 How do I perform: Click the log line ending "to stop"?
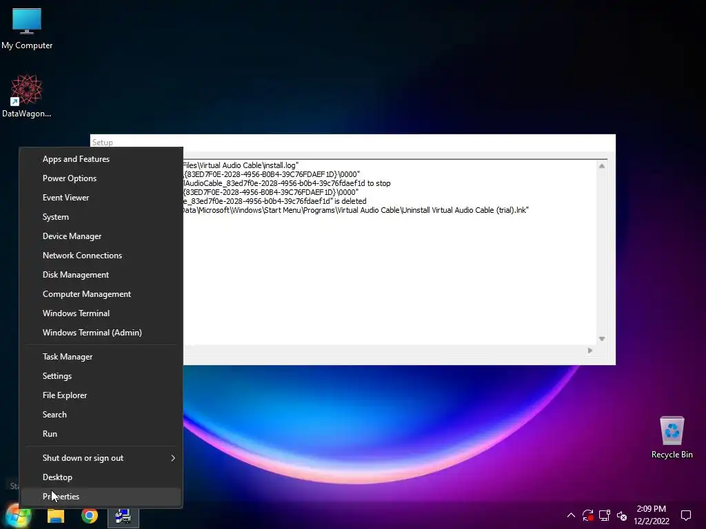pyautogui.click(x=287, y=183)
